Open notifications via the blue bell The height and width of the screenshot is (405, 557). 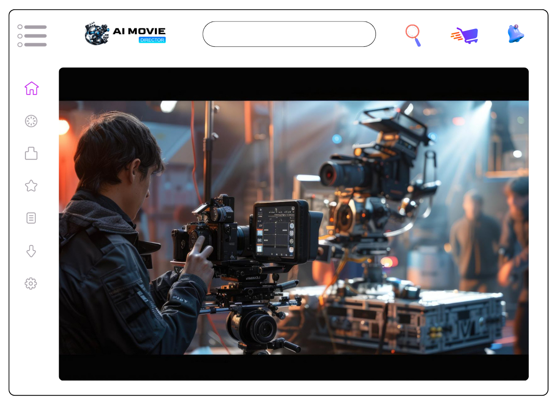click(x=515, y=35)
